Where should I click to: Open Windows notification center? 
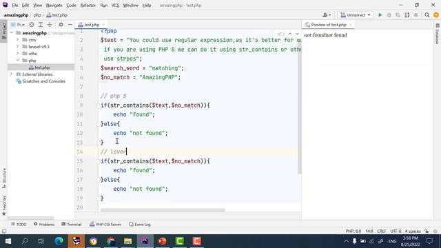pos(429,241)
